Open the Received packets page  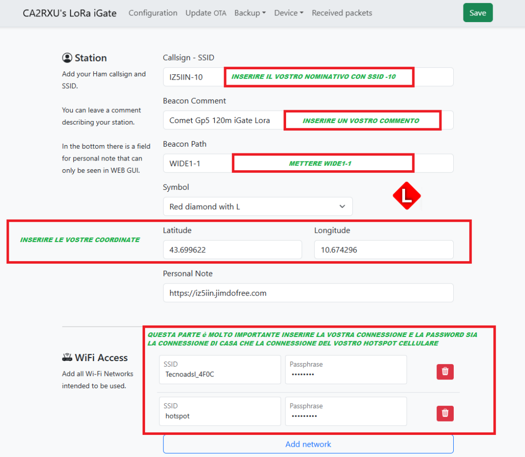(342, 13)
